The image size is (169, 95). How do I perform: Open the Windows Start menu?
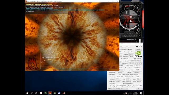point(27,93)
